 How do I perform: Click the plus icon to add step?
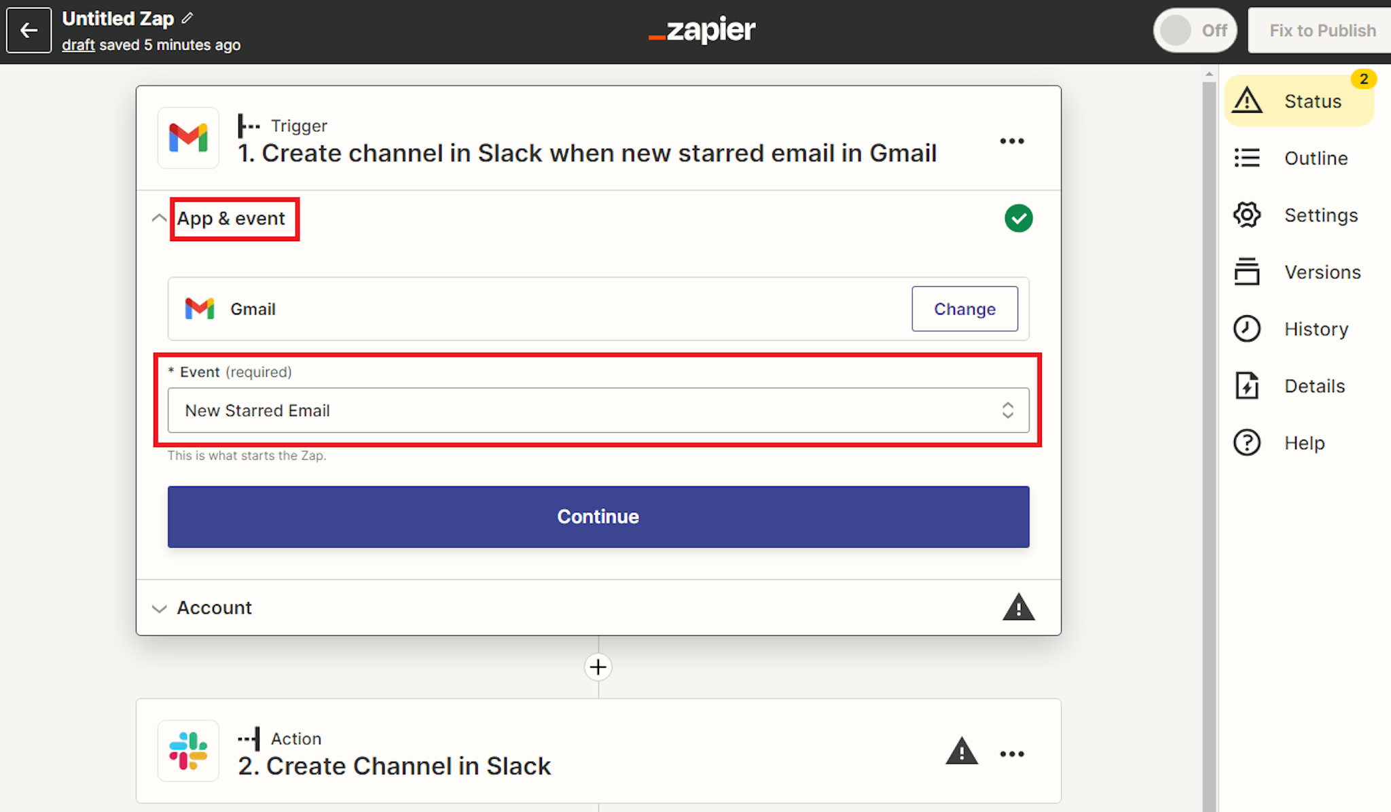598,667
